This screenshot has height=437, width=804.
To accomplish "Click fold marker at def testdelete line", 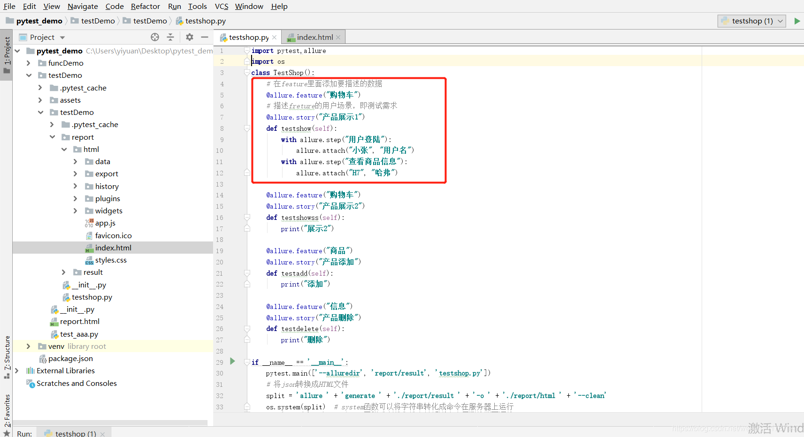I will tap(247, 329).
